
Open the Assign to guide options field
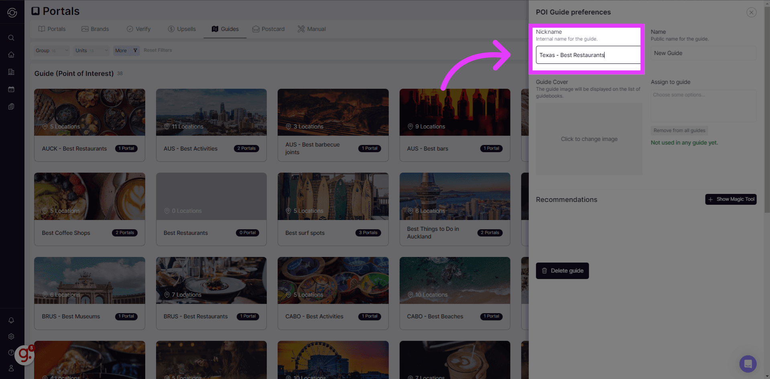(x=703, y=106)
